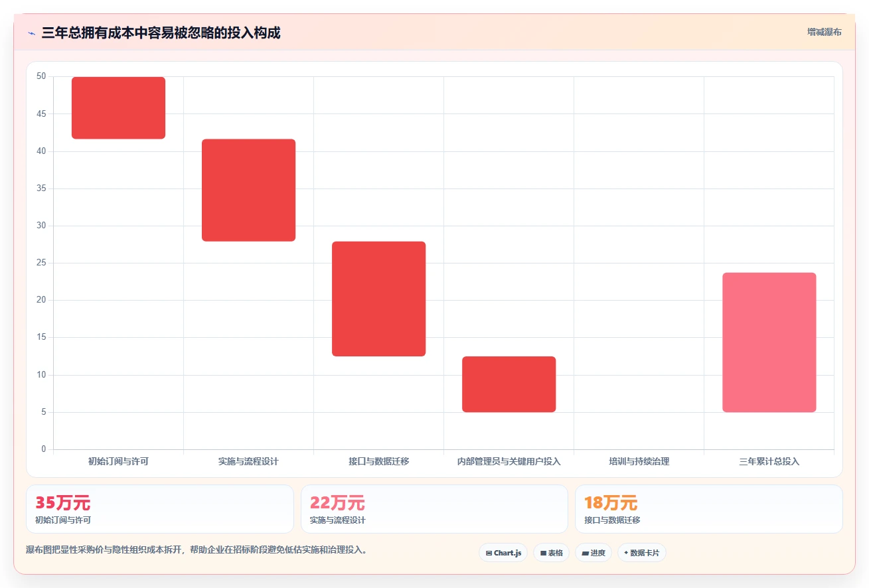The width and height of the screenshot is (869, 588).
Task: Open the 18万元 stat card
Action: 709,509
